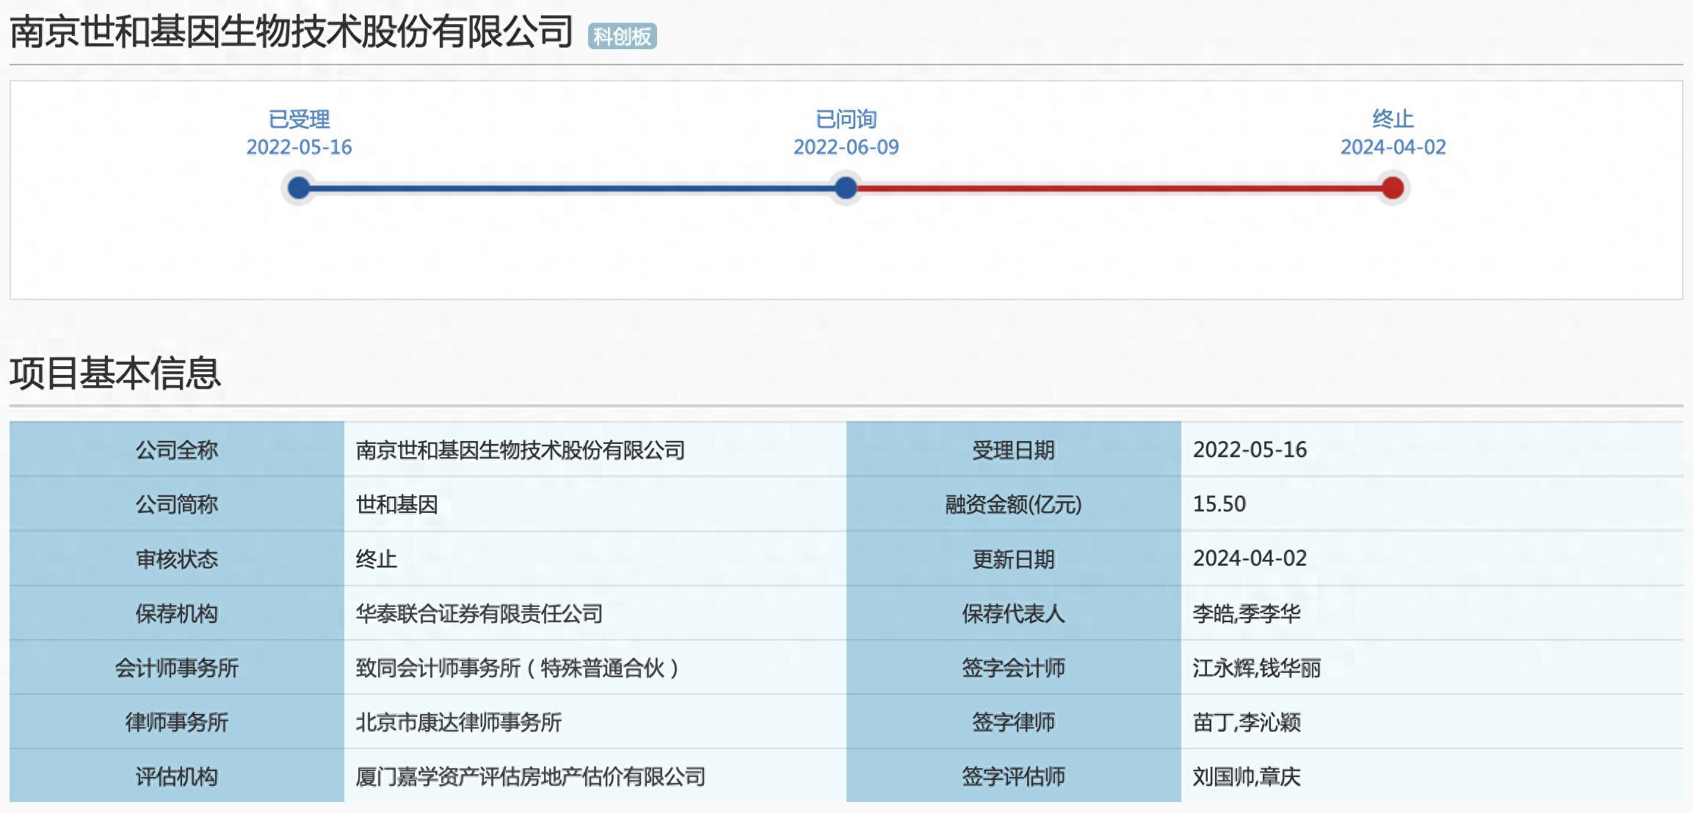Click the 融资金额 value 15.50
The height and width of the screenshot is (813, 1693).
[1219, 504]
